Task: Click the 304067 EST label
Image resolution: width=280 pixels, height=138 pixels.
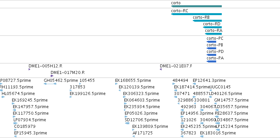Action: [208, 107]
